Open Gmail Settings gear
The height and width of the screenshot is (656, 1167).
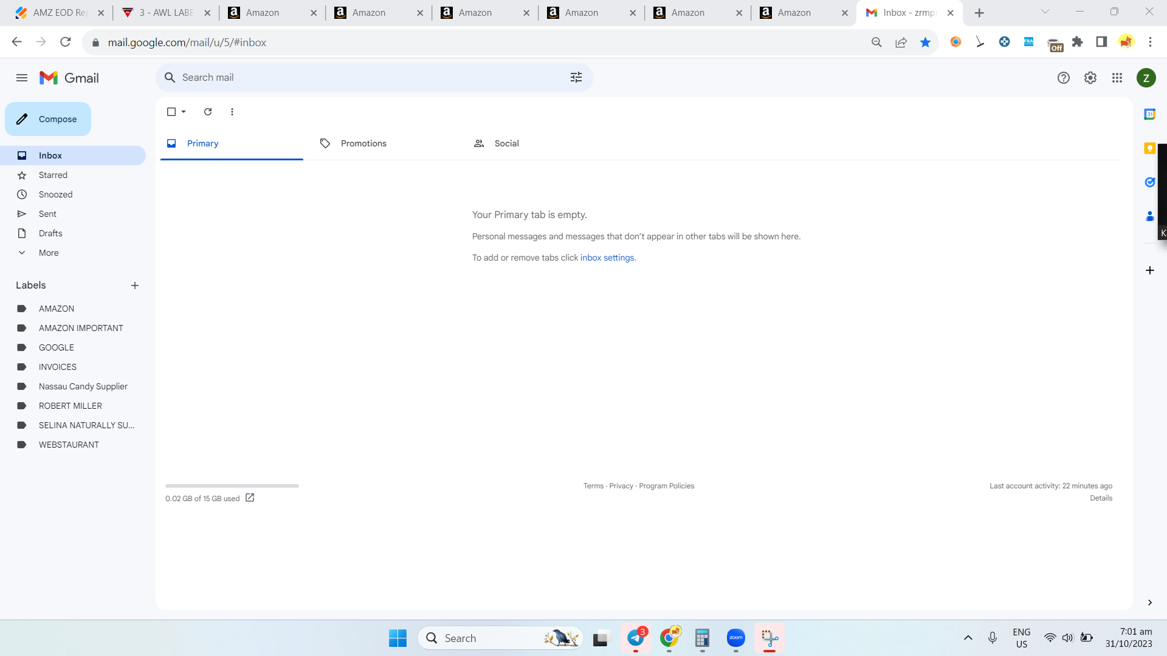(x=1090, y=78)
